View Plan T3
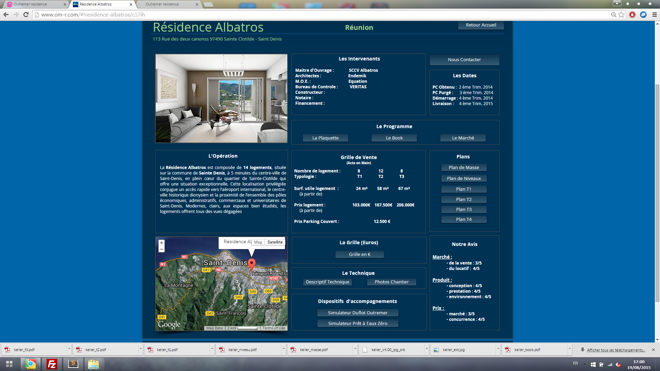The image size is (660, 371). tap(464, 209)
